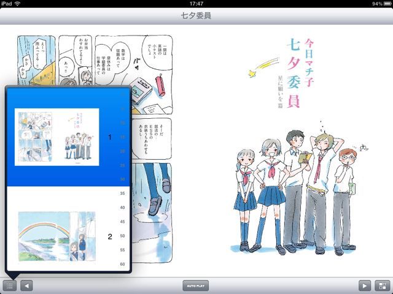Tap the 七夕委員 title in header
This screenshot has height=294, width=393.
click(x=196, y=16)
